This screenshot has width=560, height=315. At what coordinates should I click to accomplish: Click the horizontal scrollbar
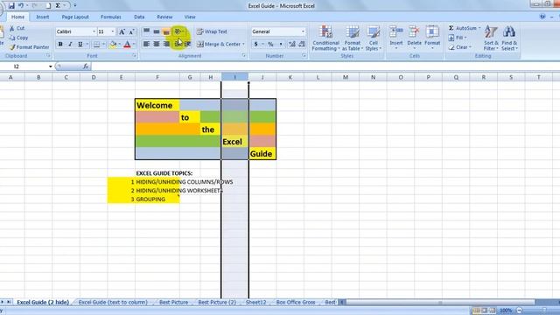click(x=439, y=303)
